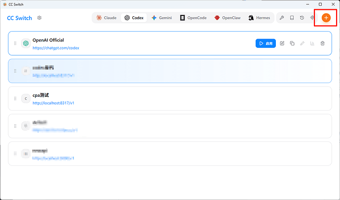Click the blurred link in the highlighted second card

(x=54, y=75)
